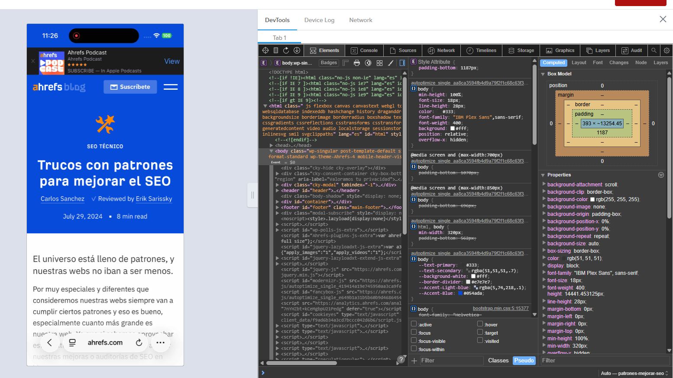Collapse the Box Model section
The image size is (673, 378).
(x=543, y=74)
